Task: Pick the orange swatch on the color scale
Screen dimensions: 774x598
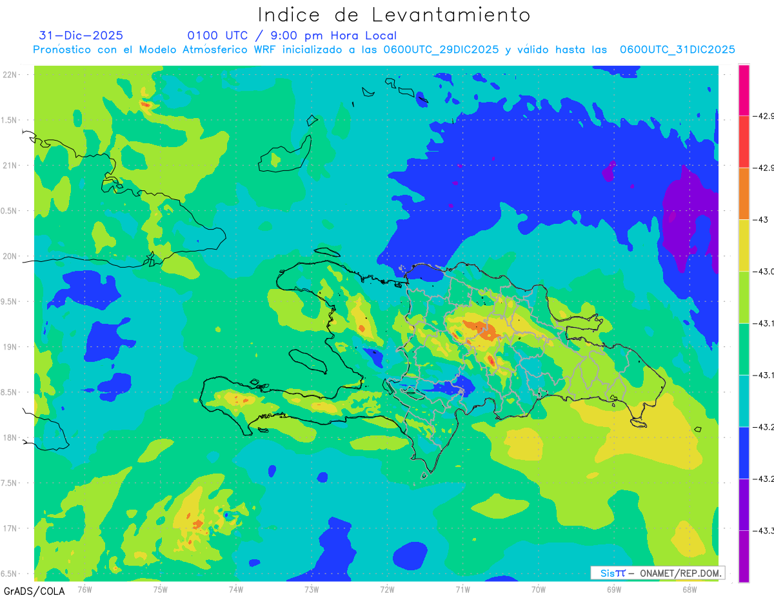Action: pos(744,194)
